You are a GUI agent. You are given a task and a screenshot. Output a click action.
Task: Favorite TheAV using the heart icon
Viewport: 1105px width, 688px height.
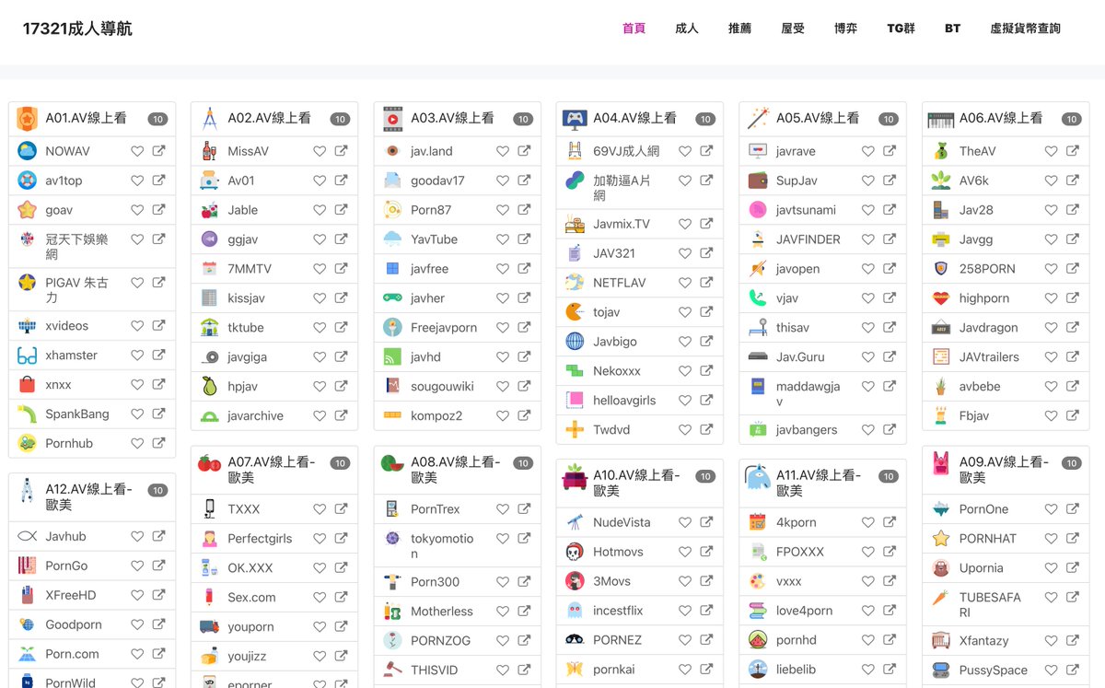click(1052, 151)
